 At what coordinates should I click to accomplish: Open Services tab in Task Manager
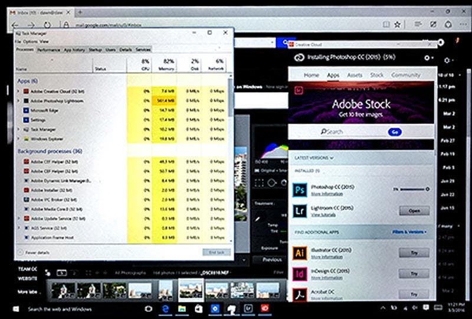coord(143,50)
